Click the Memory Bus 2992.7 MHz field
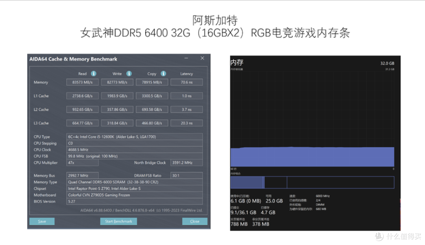This screenshot has height=245, width=425. click(82, 175)
